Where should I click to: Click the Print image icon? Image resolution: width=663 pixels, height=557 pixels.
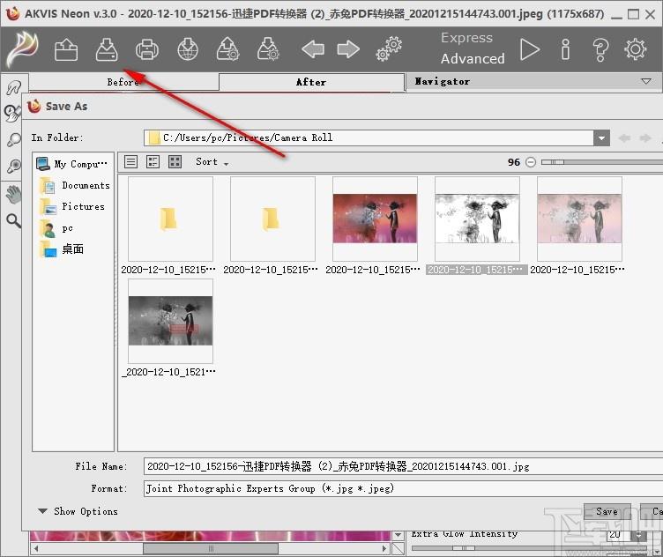click(x=147, y=49)
